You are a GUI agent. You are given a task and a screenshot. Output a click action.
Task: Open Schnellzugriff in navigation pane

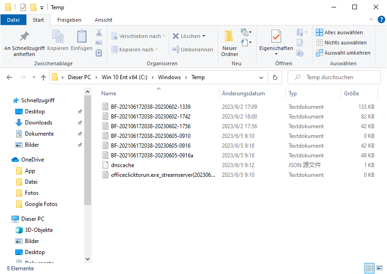coord(38,100)
